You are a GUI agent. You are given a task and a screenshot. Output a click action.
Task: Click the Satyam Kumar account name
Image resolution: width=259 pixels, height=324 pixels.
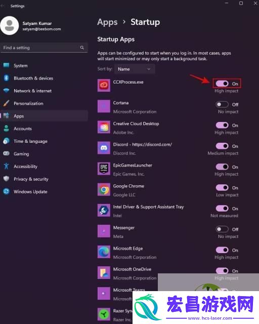pos(37,23)
